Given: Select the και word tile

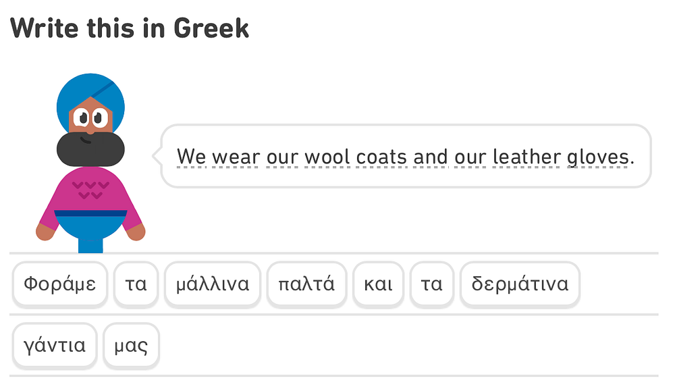Looking at the screenshot, I should point(378,284).
